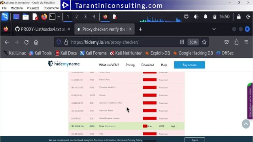The image size is (253, 142).
Task: Open the OffSec bookmark
Action: tap(225, 53)
